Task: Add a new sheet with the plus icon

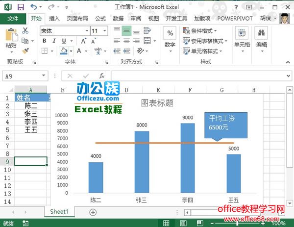Action: point(93,212)
